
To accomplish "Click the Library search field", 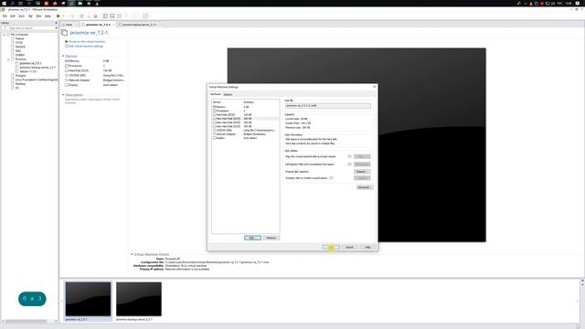I will pos(30,28).
